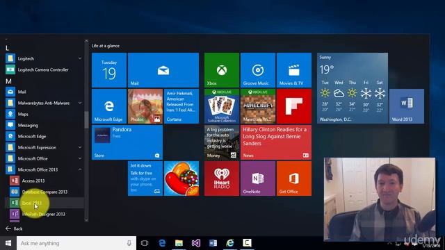Screen dimensions: 445x250
Task: Open Word from the taskbar
Action: tap(213, 243)
